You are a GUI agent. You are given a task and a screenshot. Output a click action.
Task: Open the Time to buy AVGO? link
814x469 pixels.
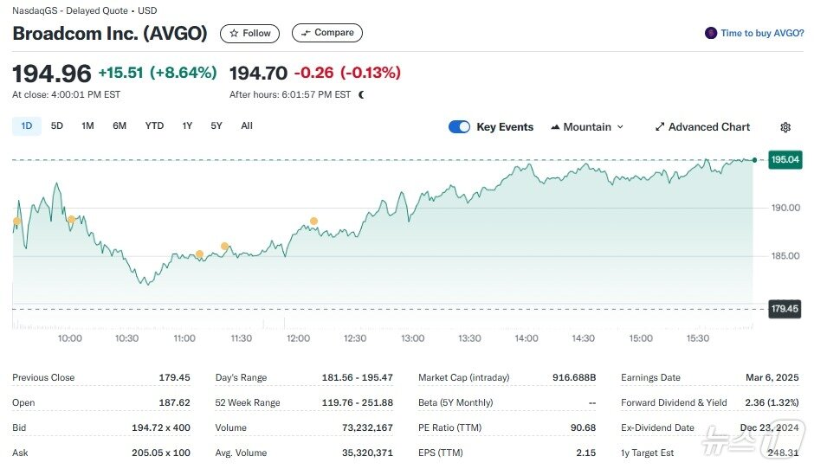coord(762,33)
